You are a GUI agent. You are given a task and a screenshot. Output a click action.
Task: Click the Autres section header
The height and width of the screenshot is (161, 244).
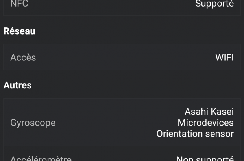pos(18,85)
